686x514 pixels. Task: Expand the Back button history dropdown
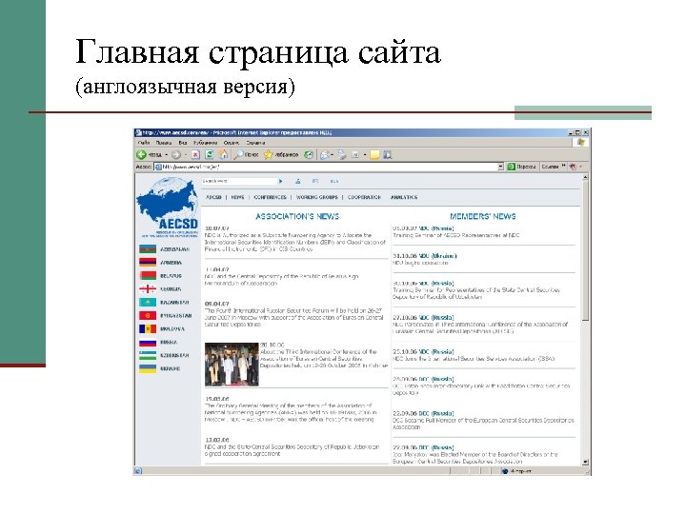166,155
